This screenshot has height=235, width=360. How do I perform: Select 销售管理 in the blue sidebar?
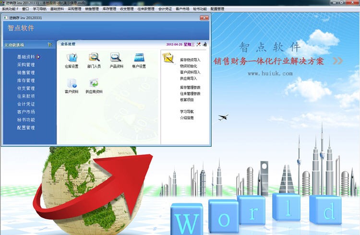click(26, 72)
